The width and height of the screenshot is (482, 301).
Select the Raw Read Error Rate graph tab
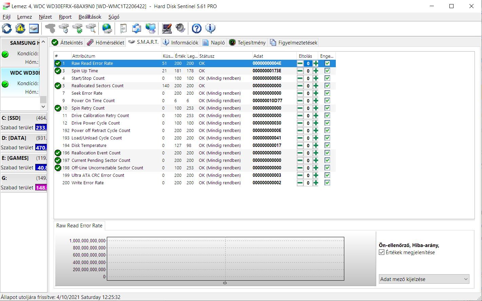[79, 226]
